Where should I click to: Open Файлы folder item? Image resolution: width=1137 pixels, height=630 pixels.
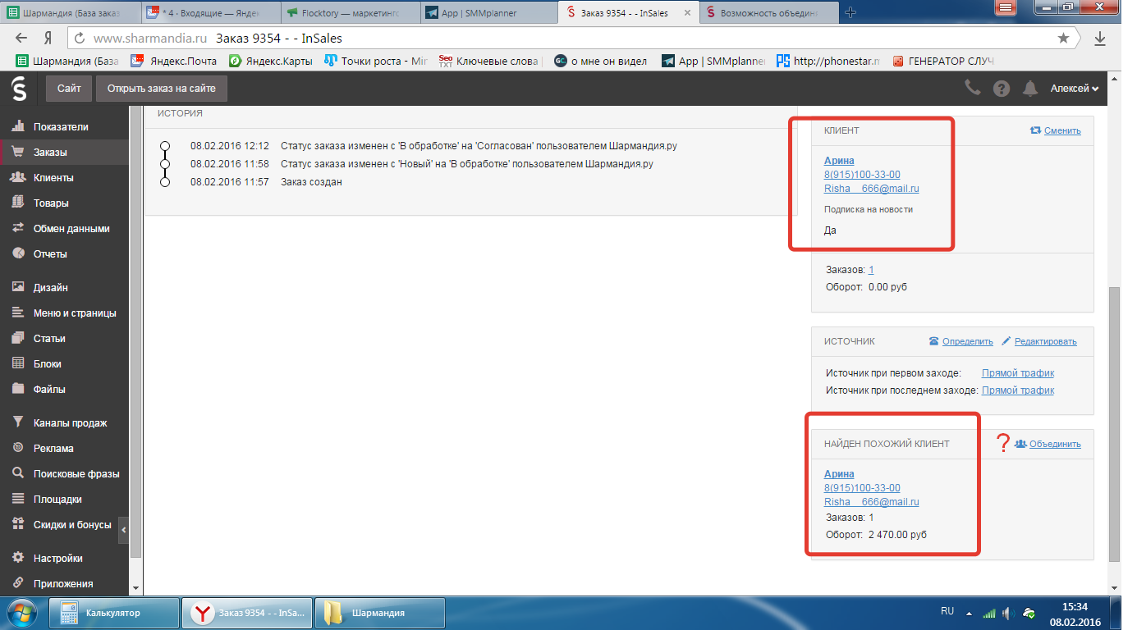click(49, 390)
